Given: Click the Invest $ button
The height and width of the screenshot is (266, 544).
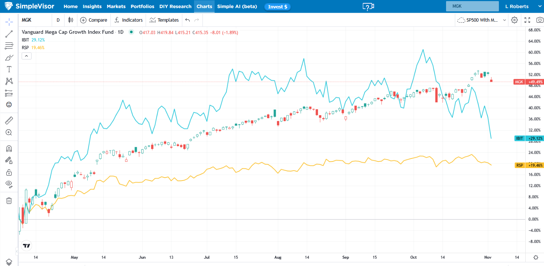Looking at the screenshot, I should [277, 7].
